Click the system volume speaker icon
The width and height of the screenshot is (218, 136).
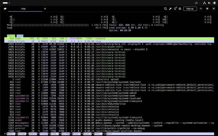(209, 3)
